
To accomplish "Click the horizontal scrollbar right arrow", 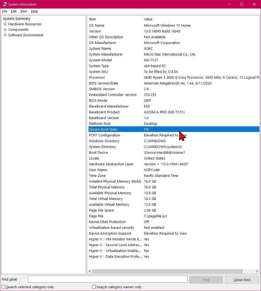I will pos(257,271).
